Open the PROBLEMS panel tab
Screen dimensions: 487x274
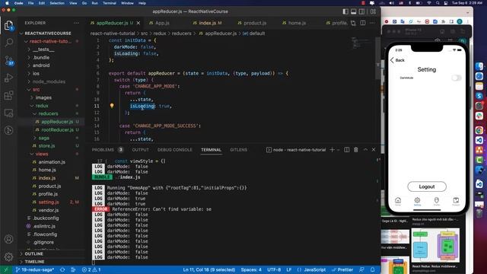click(x=103, y=150)
